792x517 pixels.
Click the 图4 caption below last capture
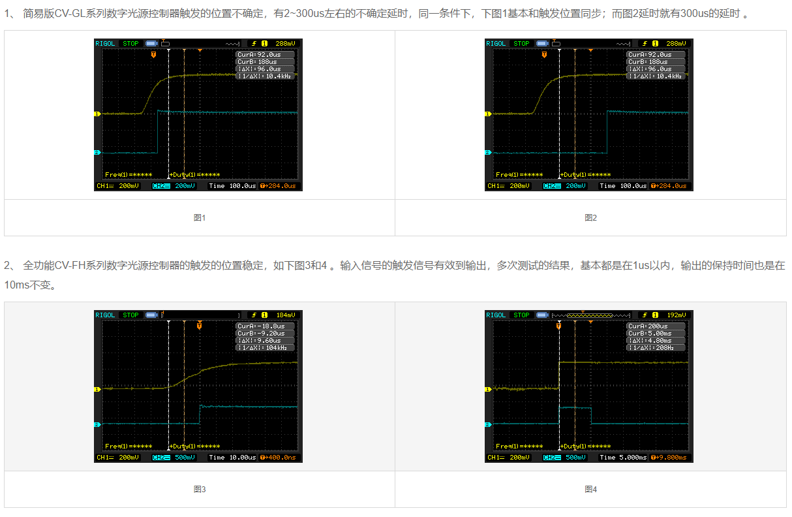590,490
